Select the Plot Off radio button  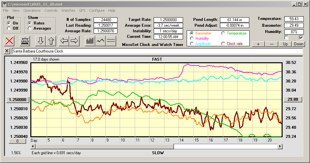point(9,28)
